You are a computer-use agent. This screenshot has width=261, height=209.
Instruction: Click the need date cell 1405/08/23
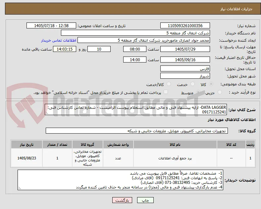point(26,158)
